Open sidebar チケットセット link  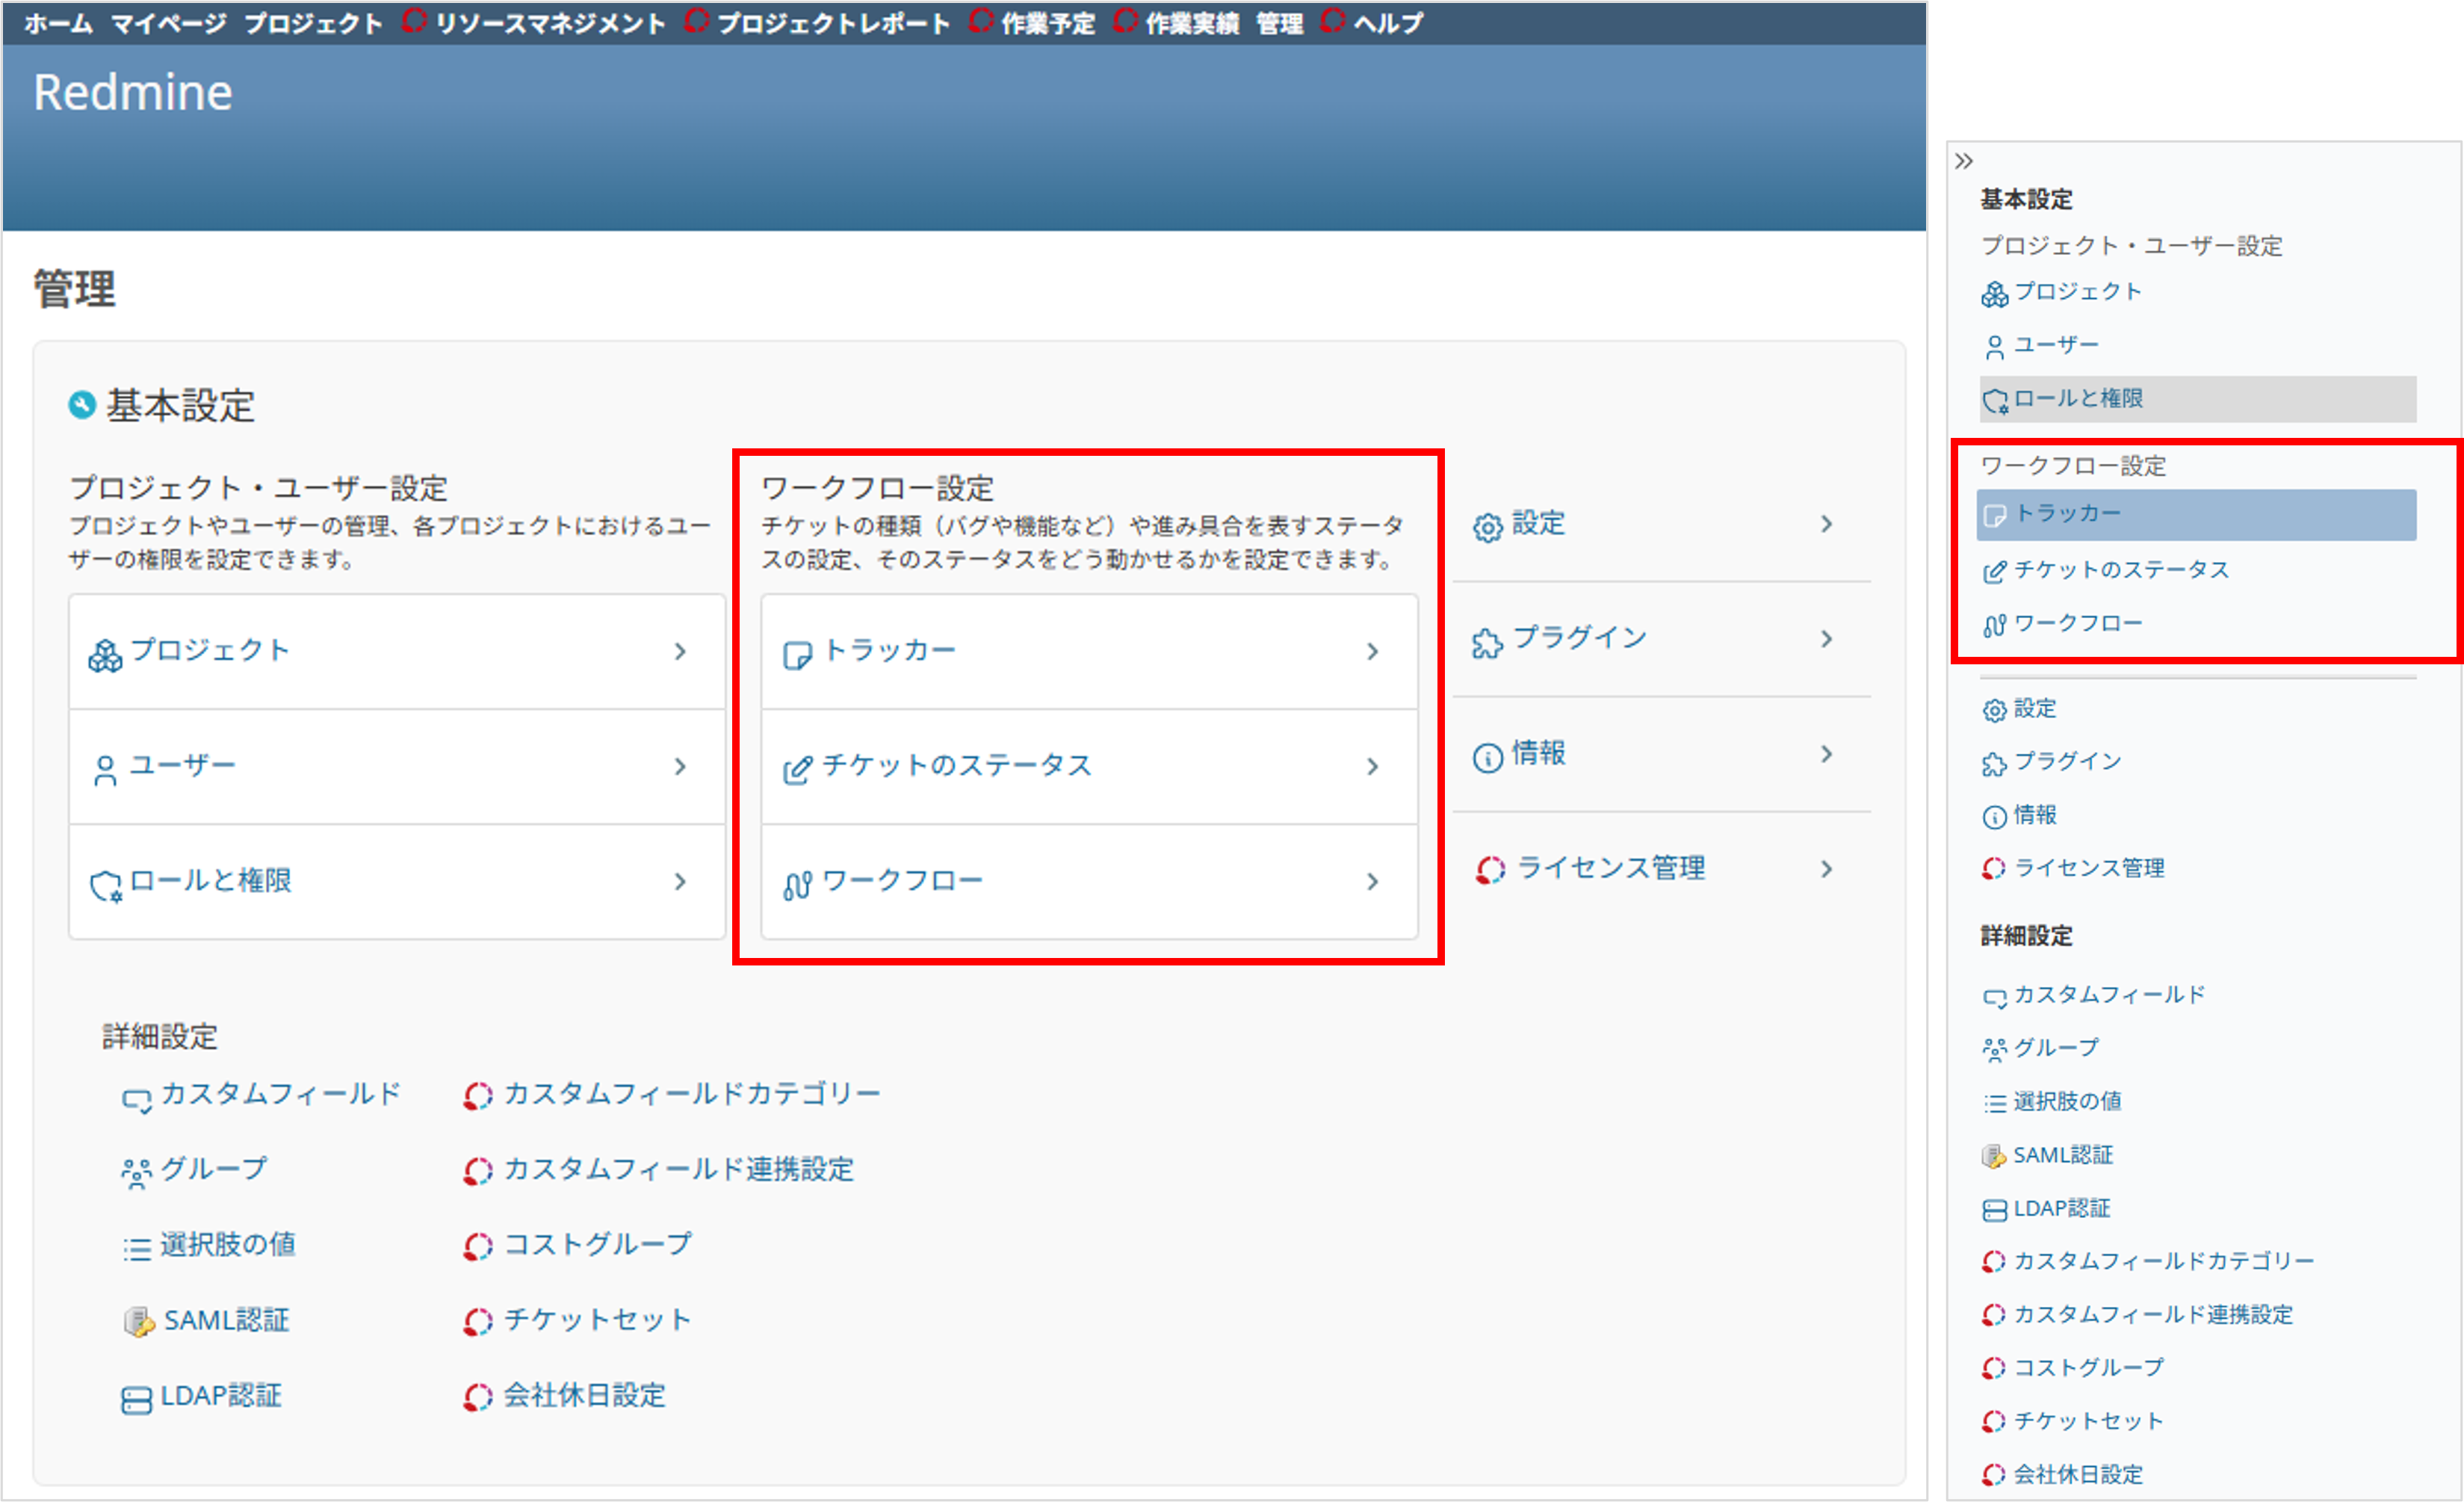2088,1421
